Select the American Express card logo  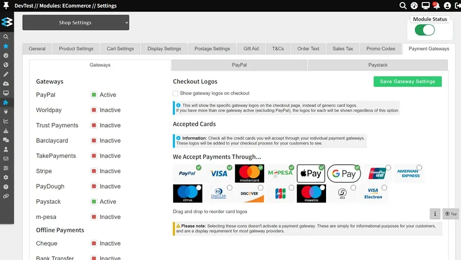pos(408,173)
